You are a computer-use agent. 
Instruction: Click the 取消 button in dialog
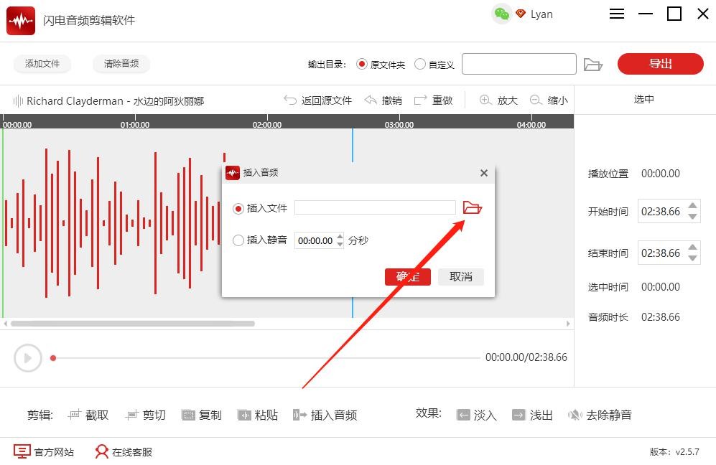click(x=461, y=277)
